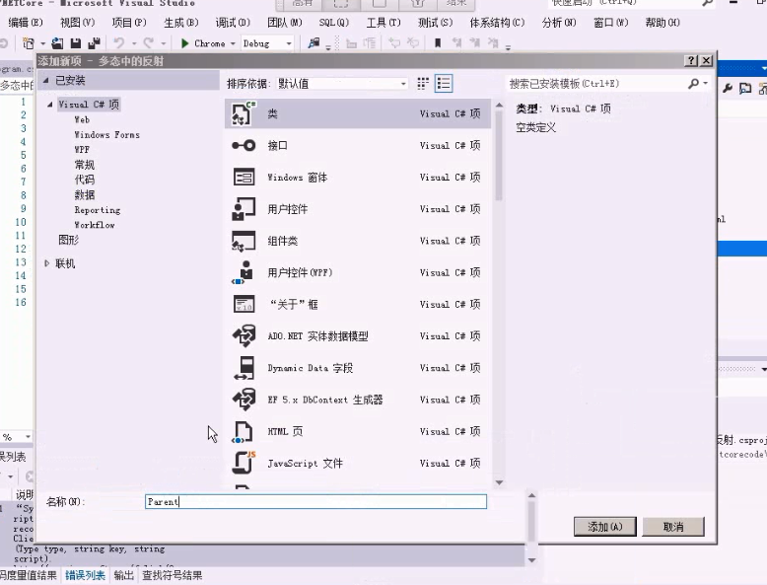The height and width of the screenshot is (585, 767).
Task: Open the Undo history dropdown arrow
Action: (133, 43)
